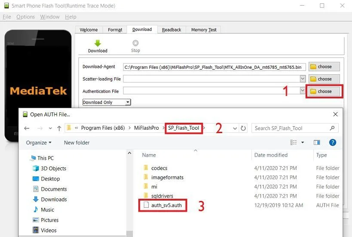This screenshot has width=352, height=237.
Task: Select Downloads in navigation pane
Action: pyautogui.click(x=50, y=199)
